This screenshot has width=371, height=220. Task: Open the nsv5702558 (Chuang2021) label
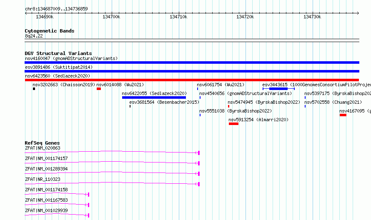coord(333,102)
